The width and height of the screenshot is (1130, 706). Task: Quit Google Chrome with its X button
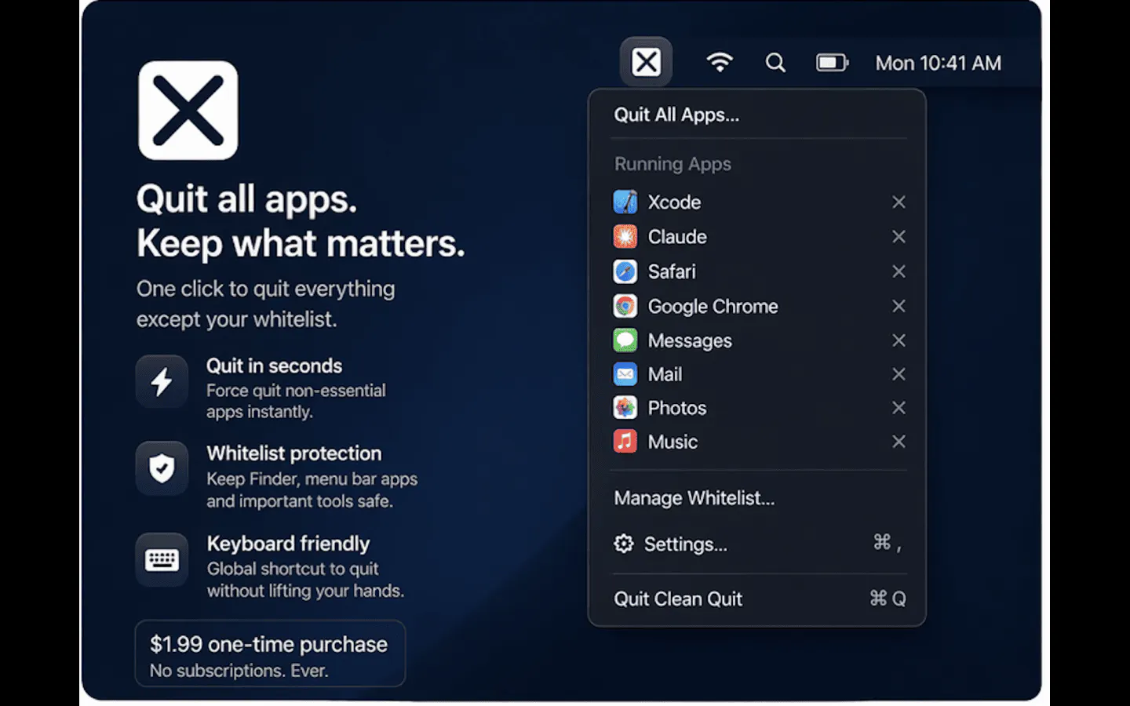point(899,306)
